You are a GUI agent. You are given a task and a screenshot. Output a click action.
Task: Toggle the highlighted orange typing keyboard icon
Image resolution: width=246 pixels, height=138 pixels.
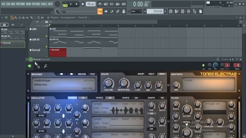[100, 11]
